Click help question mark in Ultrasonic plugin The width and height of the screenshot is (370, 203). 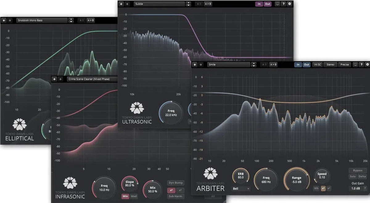(283, 4)
